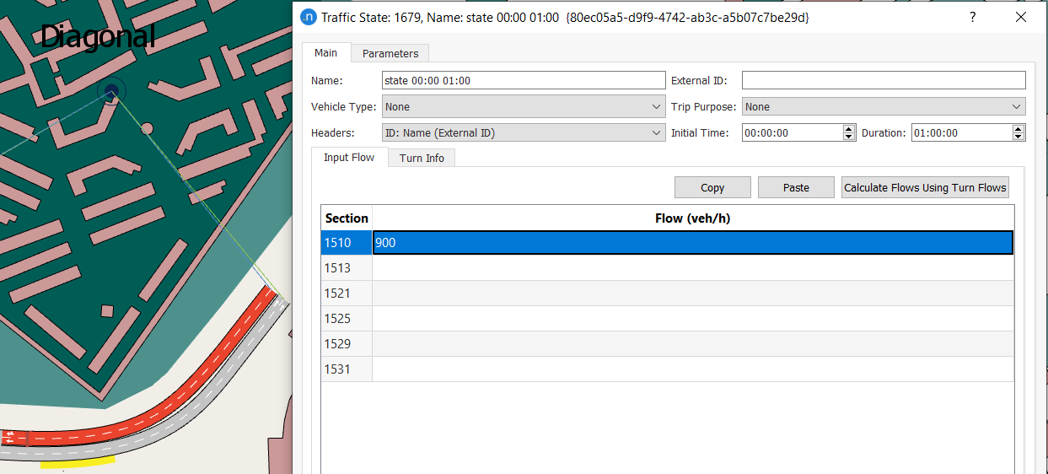Click the Paste button
This screenshot has height=474, width=1048.
coord(796,187)
